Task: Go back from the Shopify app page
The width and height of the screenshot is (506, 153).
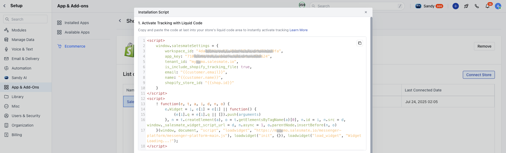Action: coord(120,21)
